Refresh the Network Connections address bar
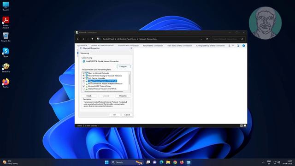The width and height of the screenshot is (295, 166). pyautogui.click(x=207, y=39)
